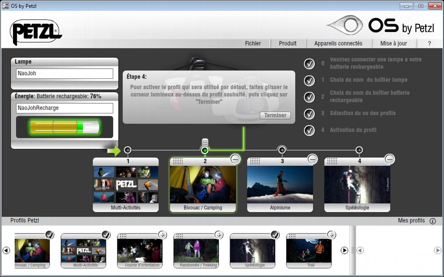Open the Appareils connectés menu

coord(338,43)
